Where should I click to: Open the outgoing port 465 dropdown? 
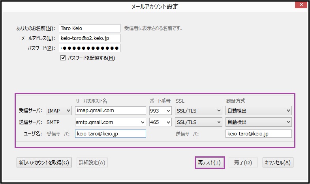[161, 122]
